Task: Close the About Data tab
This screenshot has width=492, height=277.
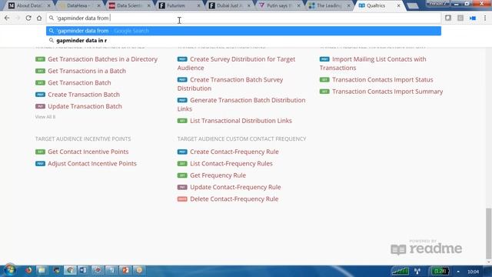Action: (x=48, y=5)
